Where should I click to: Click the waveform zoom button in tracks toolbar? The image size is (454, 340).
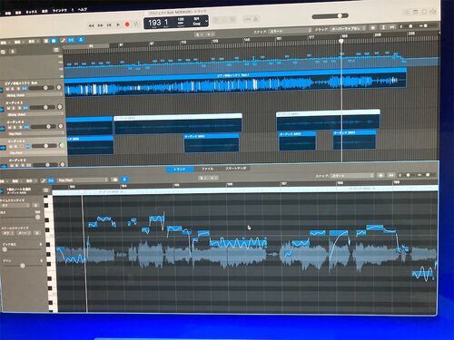(373, 27)
